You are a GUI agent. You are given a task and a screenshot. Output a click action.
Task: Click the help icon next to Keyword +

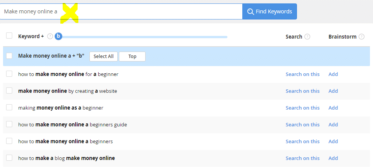coord(50,36)
